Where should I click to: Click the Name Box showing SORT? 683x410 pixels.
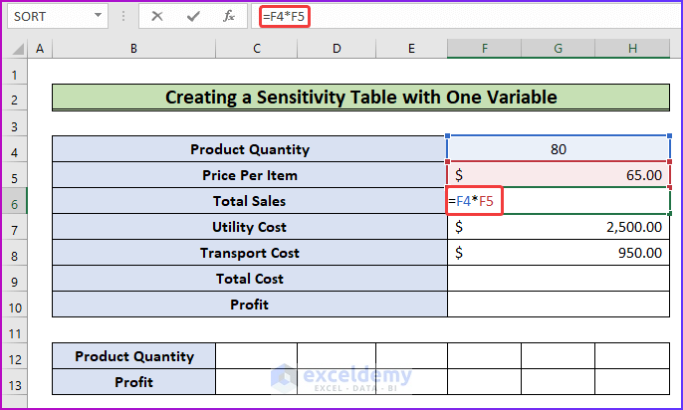pos(48,17)
